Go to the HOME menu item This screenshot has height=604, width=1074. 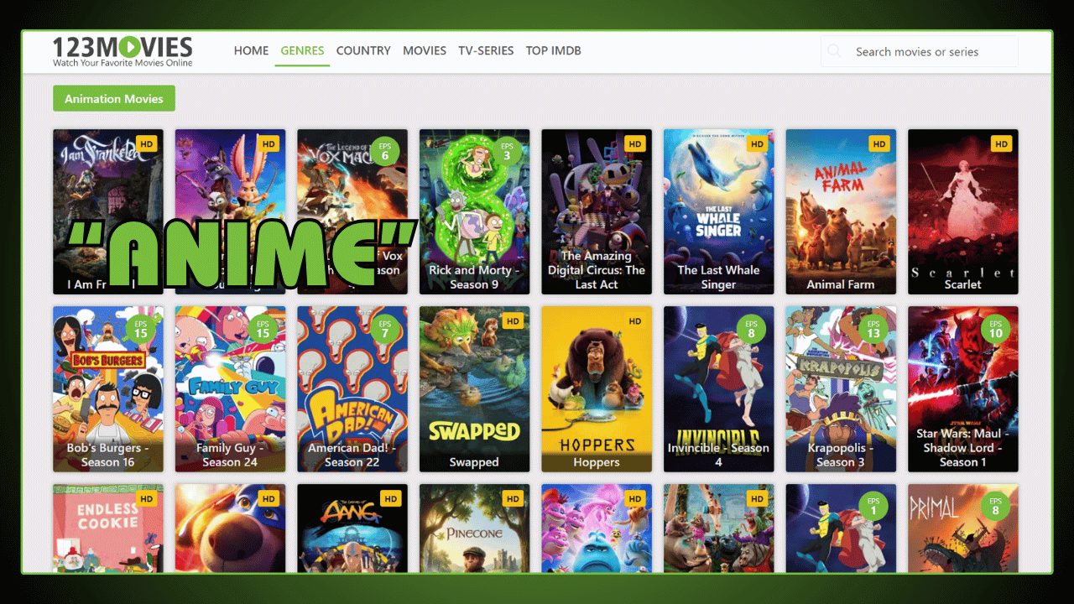click(251, 50)
